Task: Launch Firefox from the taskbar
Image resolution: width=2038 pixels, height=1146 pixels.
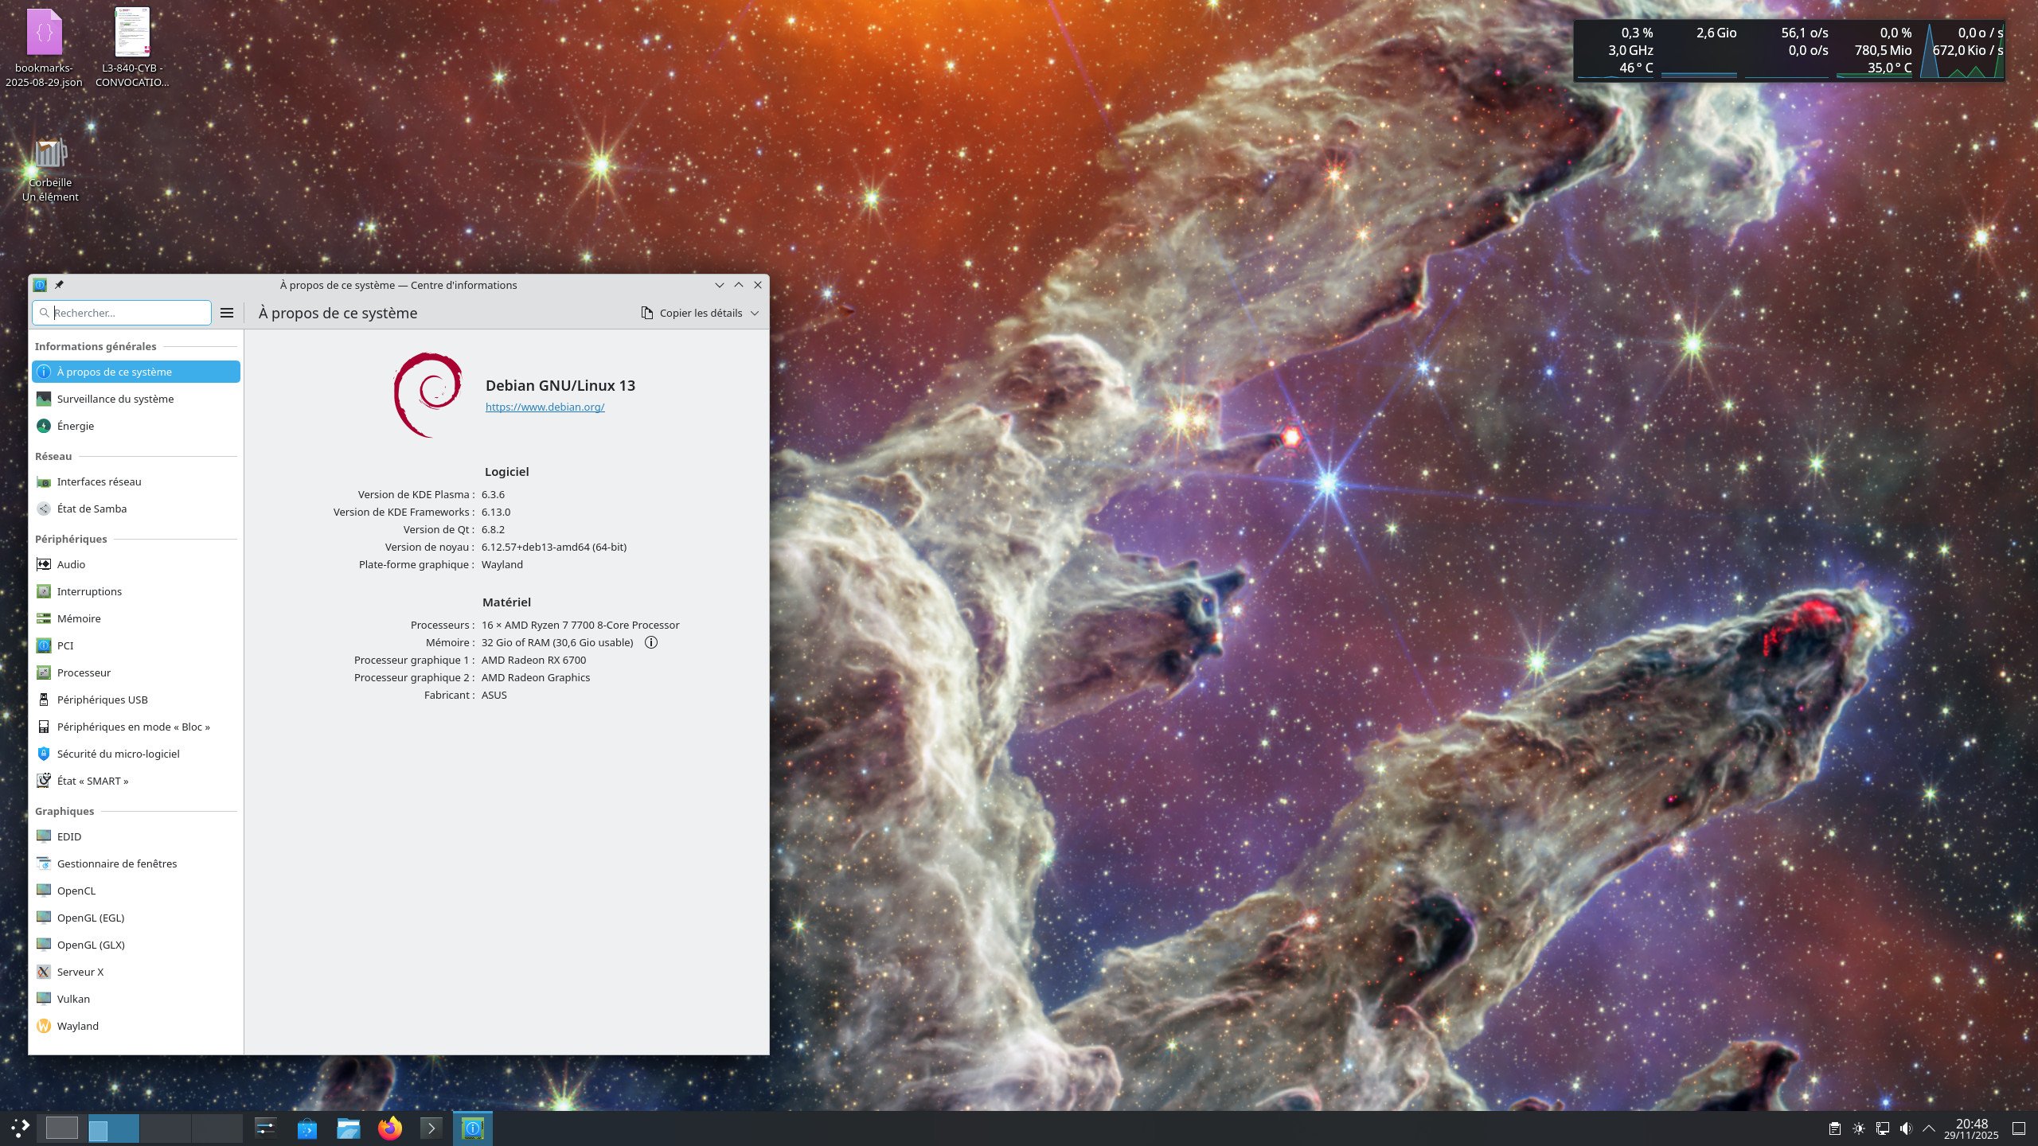Action: pyautogui.click(x=390, y=1128)
